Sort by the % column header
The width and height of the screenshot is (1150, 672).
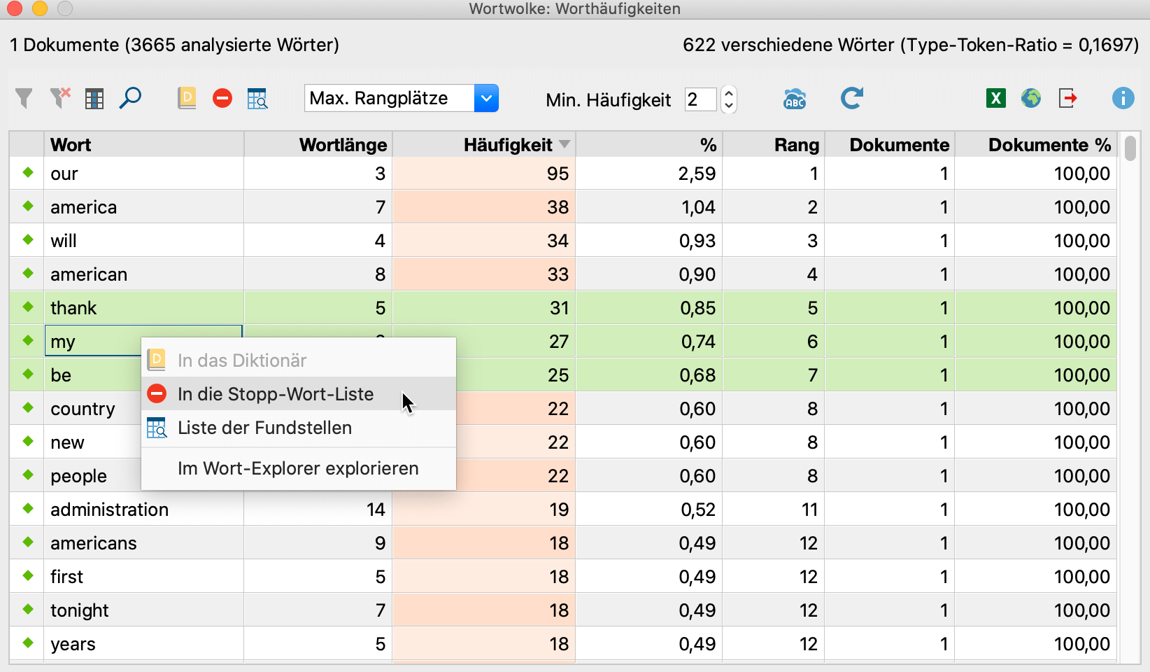(x=649, y=145)
